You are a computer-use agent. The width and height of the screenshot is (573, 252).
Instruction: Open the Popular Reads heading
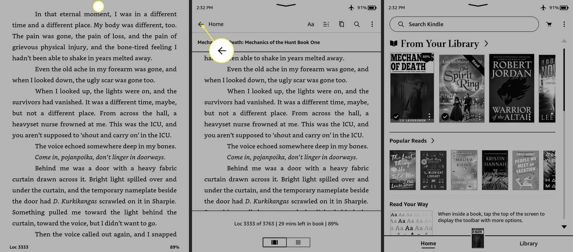pyautogui.click(x=408, y=141)
